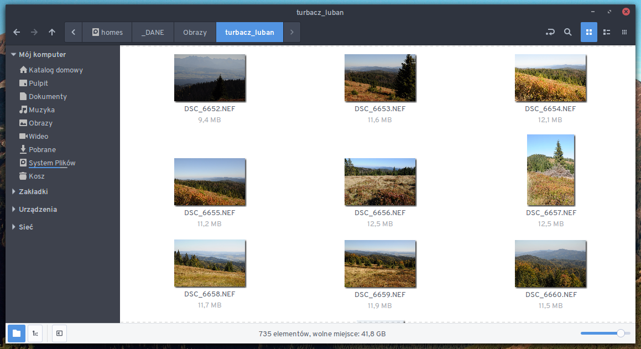Open System Plików in the sidebar
The width and height of the screenshot is (641, 349).
(x=48, y=163)
